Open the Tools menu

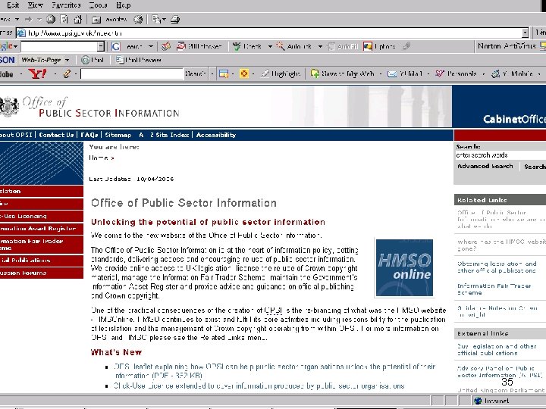(x=98, y=5)
